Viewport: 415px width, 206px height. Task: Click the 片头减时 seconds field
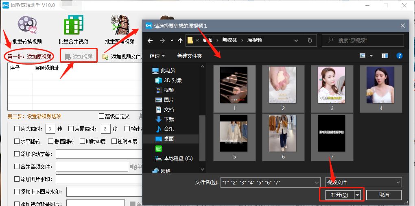50,129
